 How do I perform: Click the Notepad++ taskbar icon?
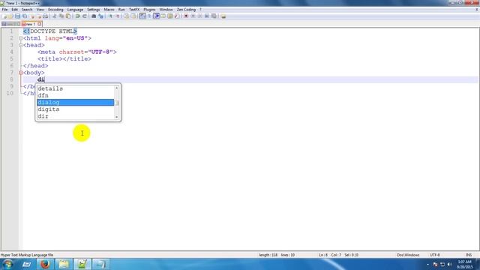82,264
